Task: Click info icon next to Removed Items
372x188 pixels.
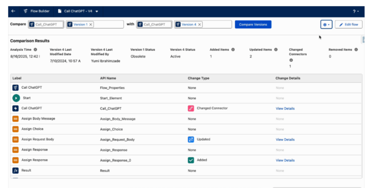Action: coord(356,50)
